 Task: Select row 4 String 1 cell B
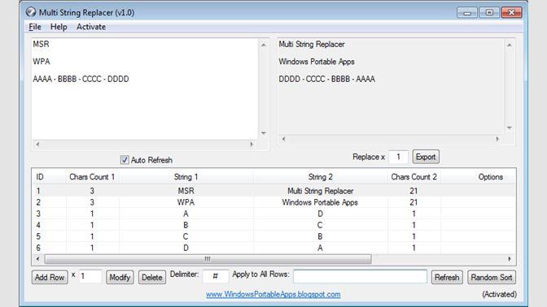[186, 225]
